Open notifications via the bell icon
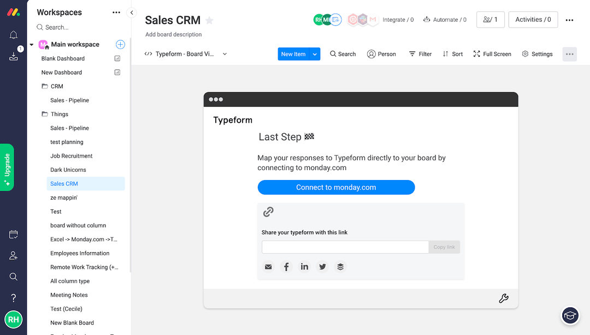This screenshot has height=335, width=590. pyautogui.click(x=13, y=34)
